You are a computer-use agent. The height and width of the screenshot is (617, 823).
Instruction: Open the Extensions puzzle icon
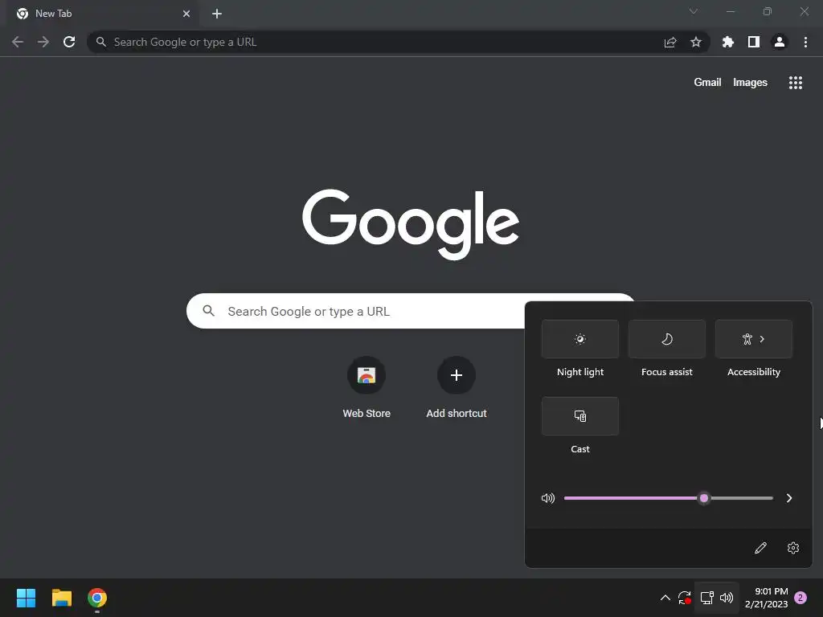[728, 42]
